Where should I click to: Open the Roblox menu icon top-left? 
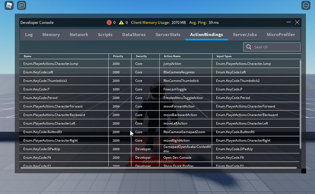pos(9,5)
